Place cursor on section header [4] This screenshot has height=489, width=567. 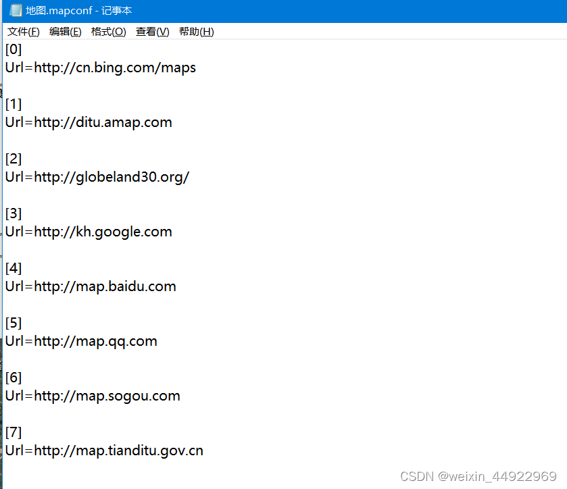[x=14, y=268]
